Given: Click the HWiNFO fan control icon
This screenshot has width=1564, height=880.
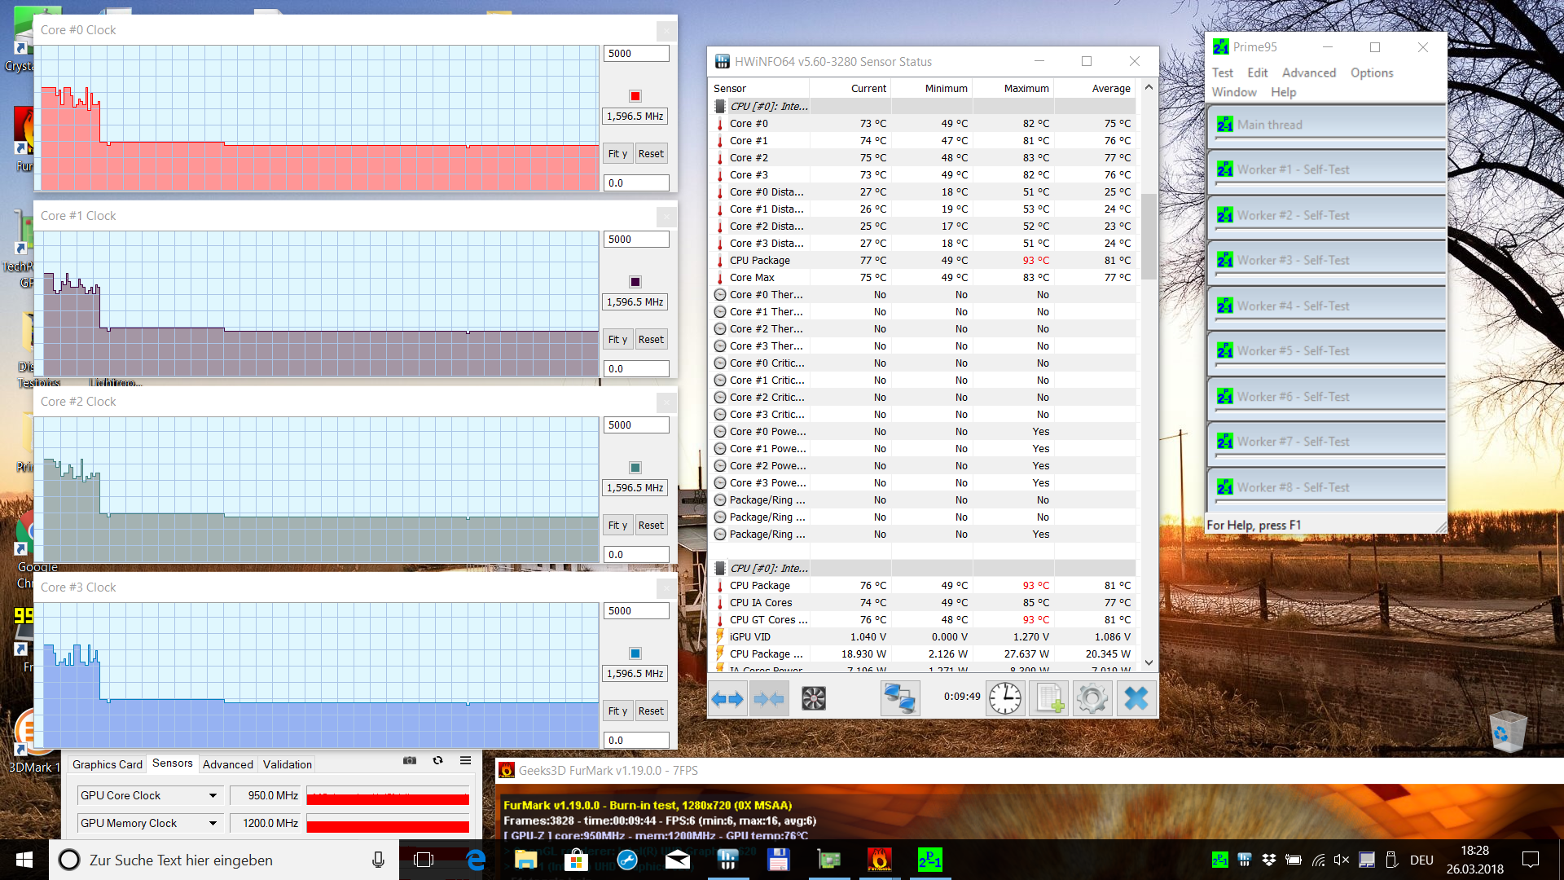Looking at the screenshot, I should point(813,698).
